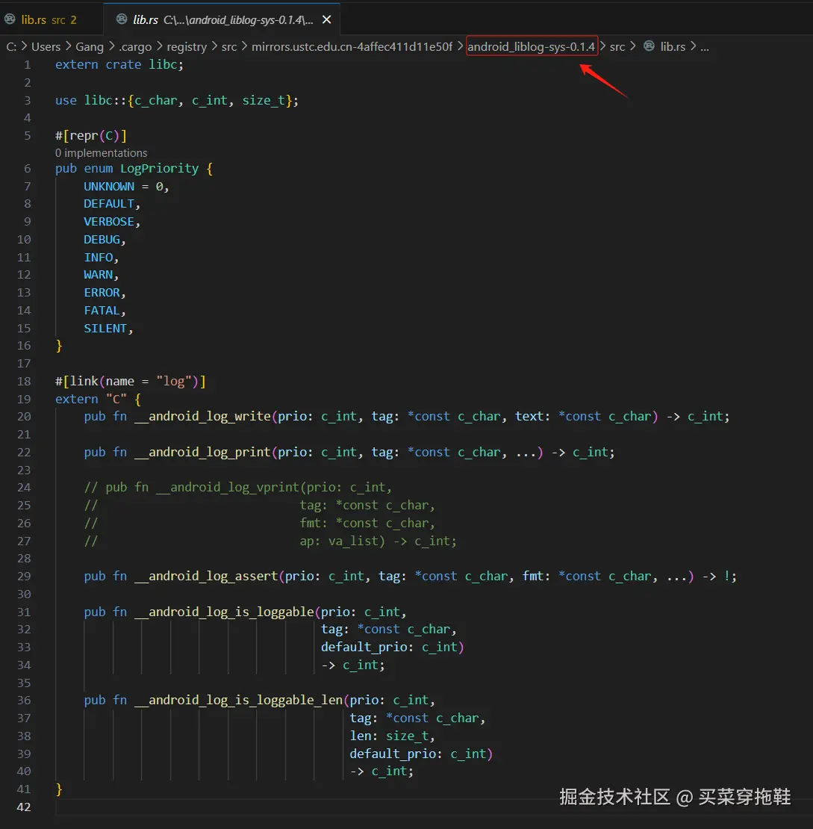Screen dimensions: 813x829
Task: Click the __android_log_print function name
Action: [202, 453]
